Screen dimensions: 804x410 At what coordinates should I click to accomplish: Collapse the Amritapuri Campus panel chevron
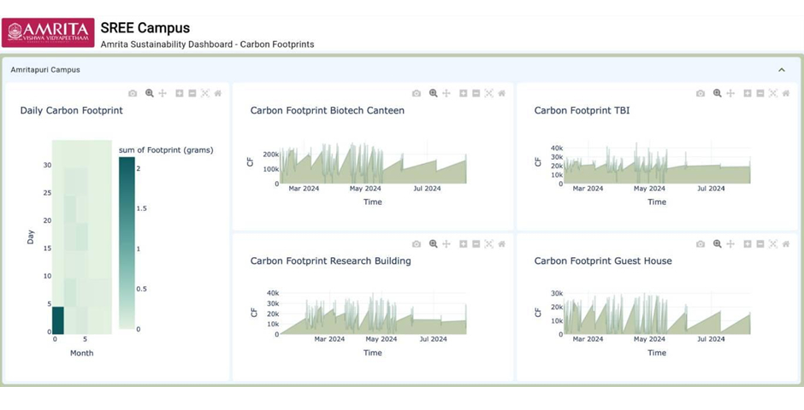782,70
